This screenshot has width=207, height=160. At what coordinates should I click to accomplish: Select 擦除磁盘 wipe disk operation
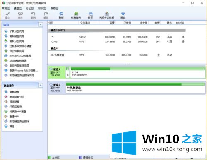point(12,102)
